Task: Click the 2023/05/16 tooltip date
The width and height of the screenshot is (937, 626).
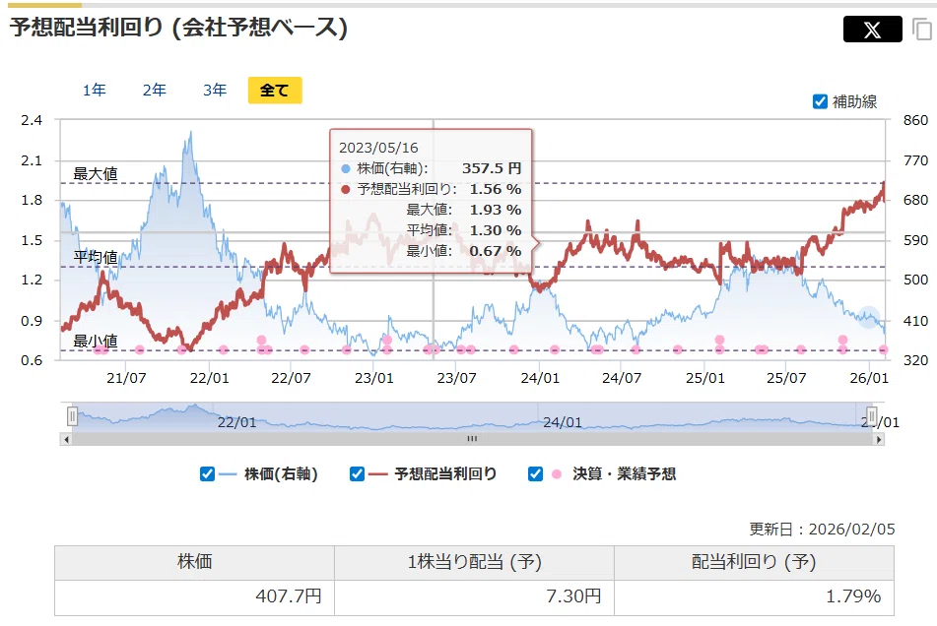Action: 378,148
